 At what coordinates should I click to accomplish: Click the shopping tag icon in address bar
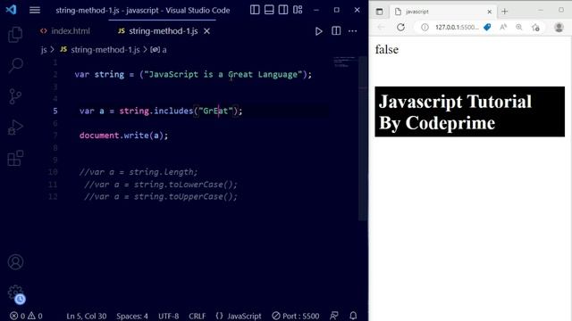(487, 28)
